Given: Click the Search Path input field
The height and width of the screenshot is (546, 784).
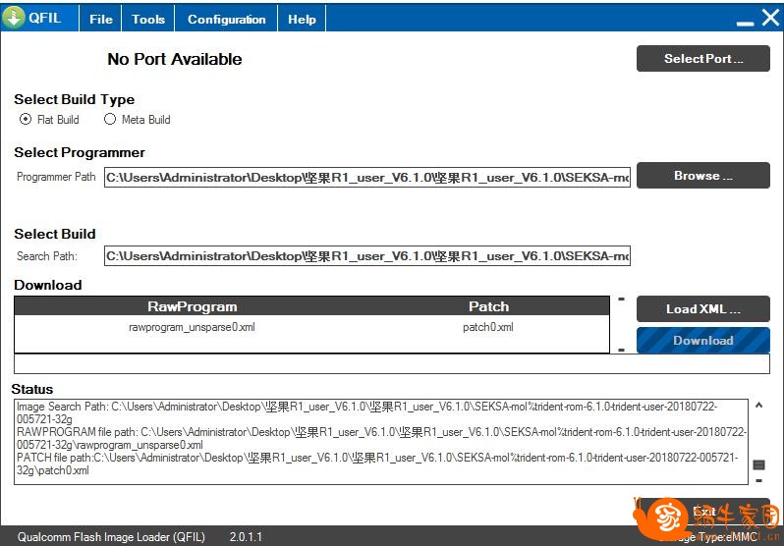Looking at the screenshot, I should pyautogui.click(x=367, y=256).
